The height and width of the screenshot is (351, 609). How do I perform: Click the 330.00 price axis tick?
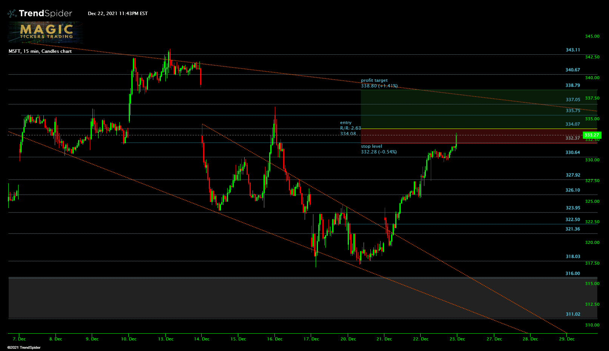pos(592,160)
